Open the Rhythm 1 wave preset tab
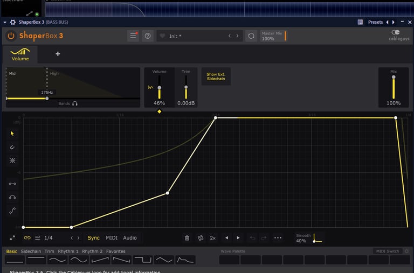 tap(68, 251)
